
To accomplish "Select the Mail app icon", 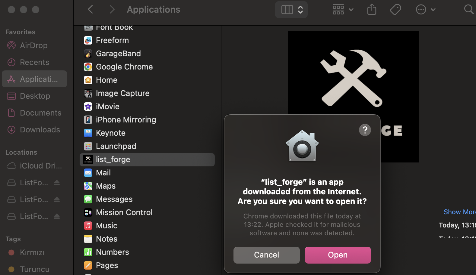I will (88, 173).
